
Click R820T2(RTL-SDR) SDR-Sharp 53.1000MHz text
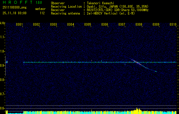click(x=118, y=10)
